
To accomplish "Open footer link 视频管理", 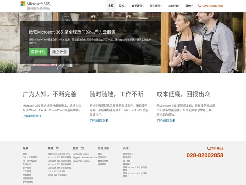I will (x=27, y=175).
